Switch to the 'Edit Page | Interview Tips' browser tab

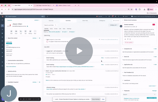click(44, 5)
